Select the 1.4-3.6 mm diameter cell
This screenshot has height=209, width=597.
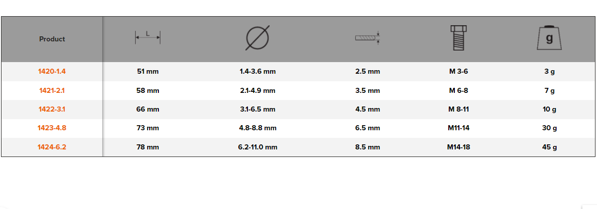pyautogui.click(x=258, y=72)
